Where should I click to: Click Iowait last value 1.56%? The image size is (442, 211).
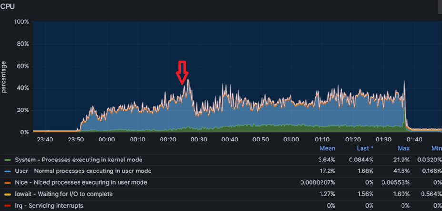tap(365, 194)
